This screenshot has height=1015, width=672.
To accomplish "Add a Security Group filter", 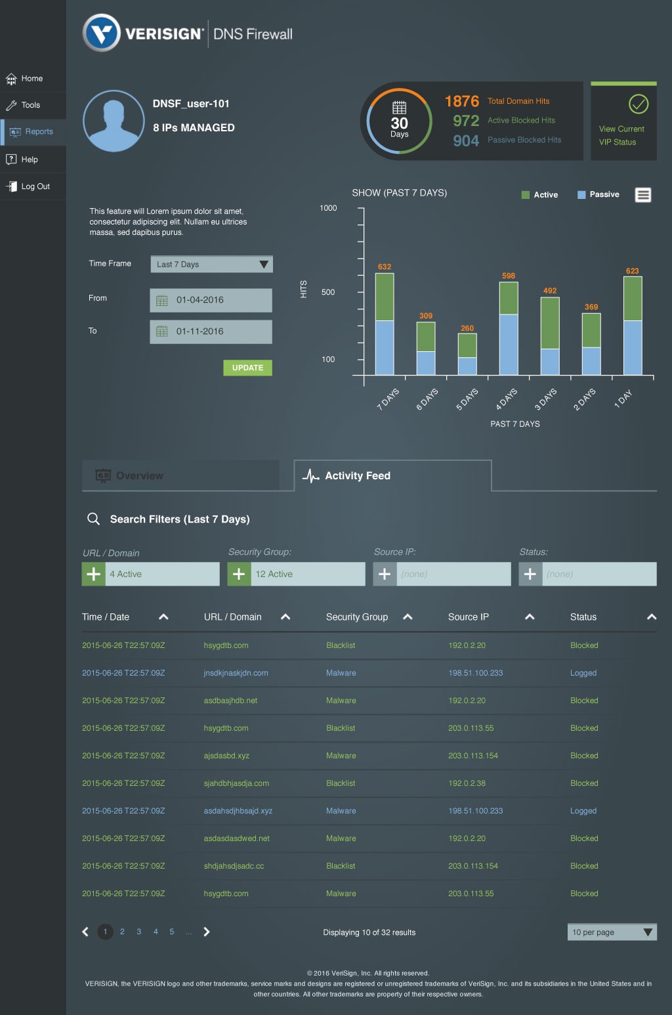I will [x=240, y=574].
